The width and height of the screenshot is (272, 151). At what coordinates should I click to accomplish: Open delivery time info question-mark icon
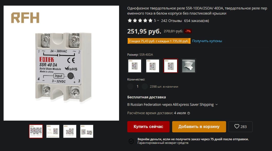189,113
